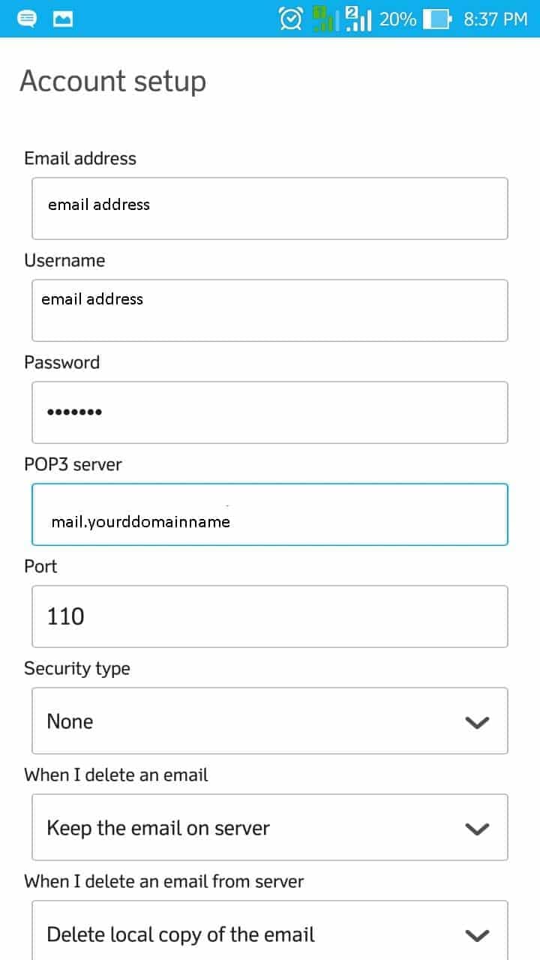Select the Username text field
Screen dimensions: 540x960
coord(269,310)
